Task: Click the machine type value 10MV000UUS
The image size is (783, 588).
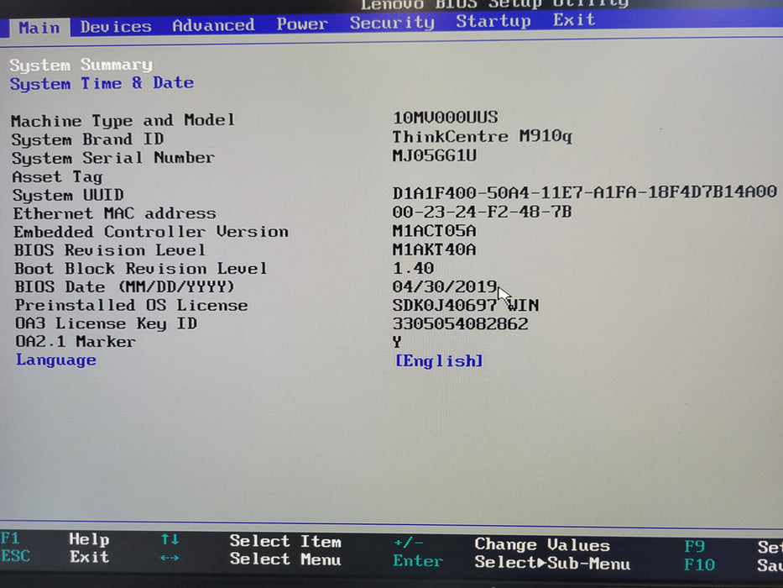Action: [445, 118]
